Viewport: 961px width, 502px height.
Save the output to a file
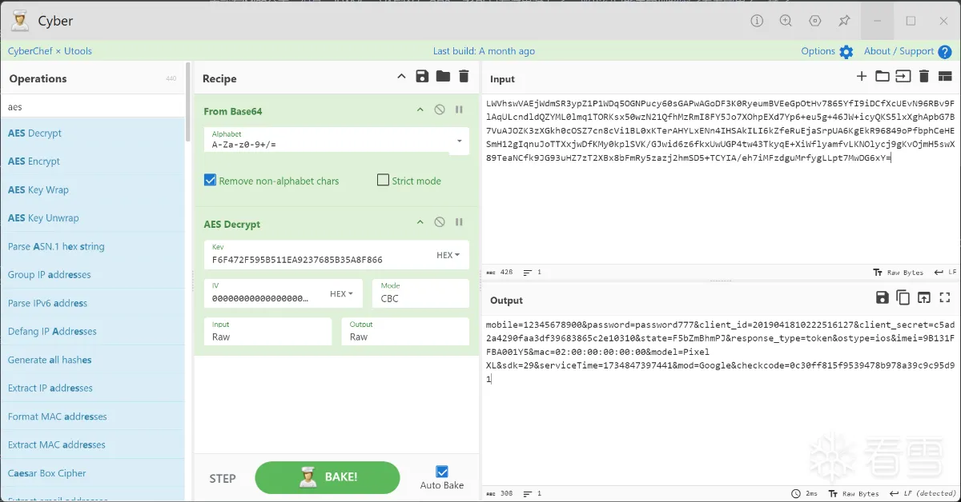click(x=882, y=298)
